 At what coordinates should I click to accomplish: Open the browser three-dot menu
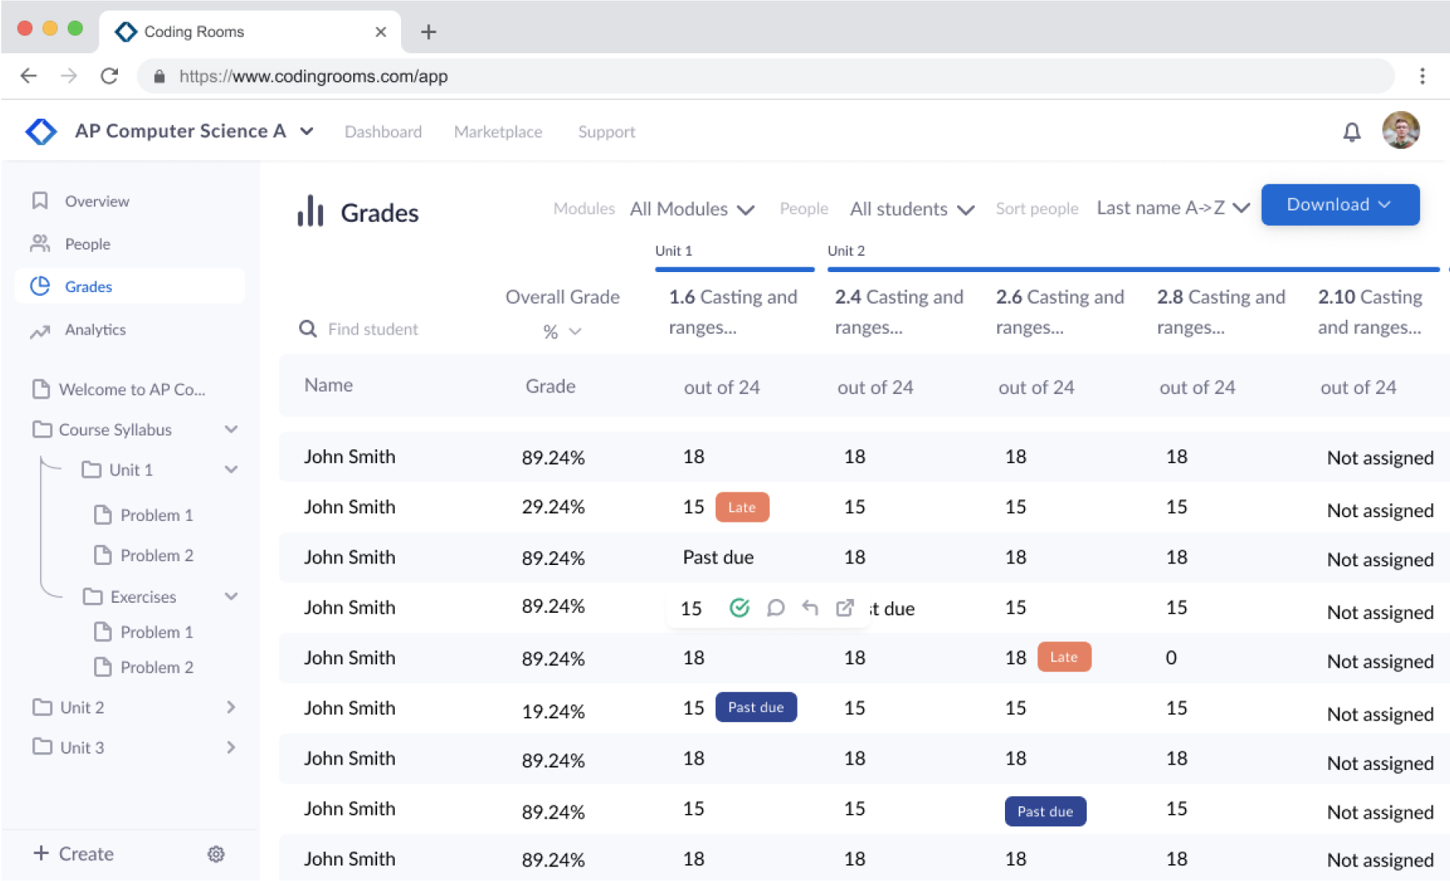point(1422,76)
